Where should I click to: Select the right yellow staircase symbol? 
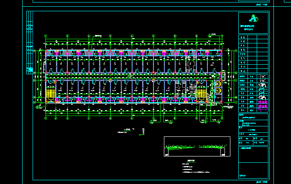coord(201,94)
